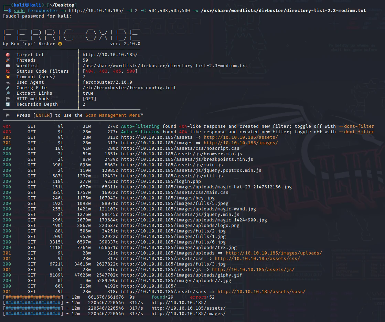
Task: Click the [ENTER] key hint text
Action: point(42,115)
